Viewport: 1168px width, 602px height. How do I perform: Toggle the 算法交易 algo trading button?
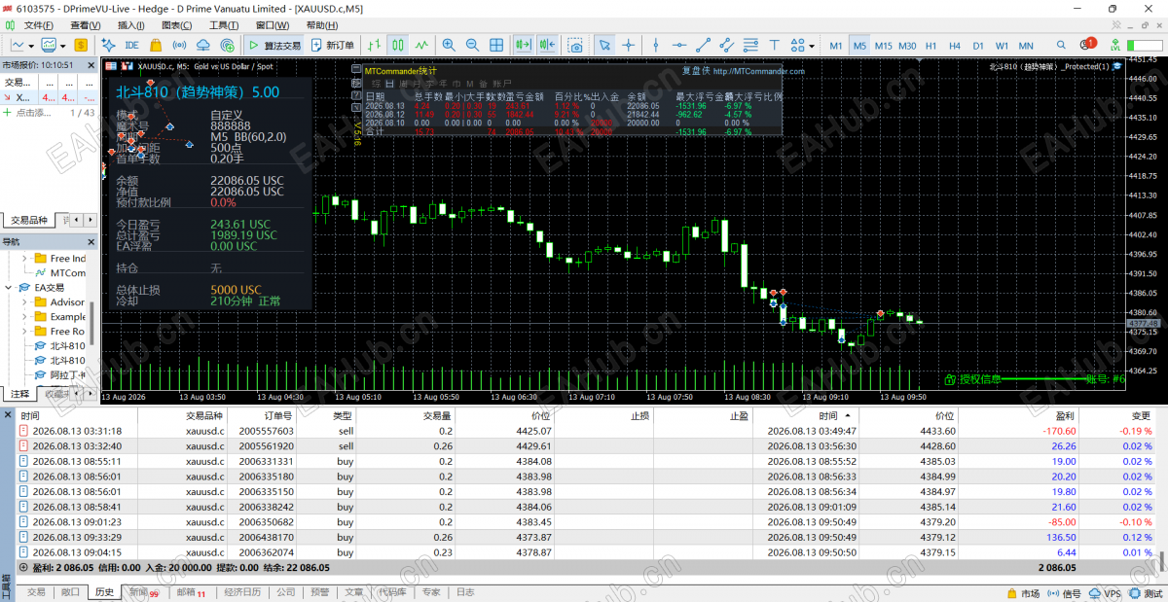(274, 45)
